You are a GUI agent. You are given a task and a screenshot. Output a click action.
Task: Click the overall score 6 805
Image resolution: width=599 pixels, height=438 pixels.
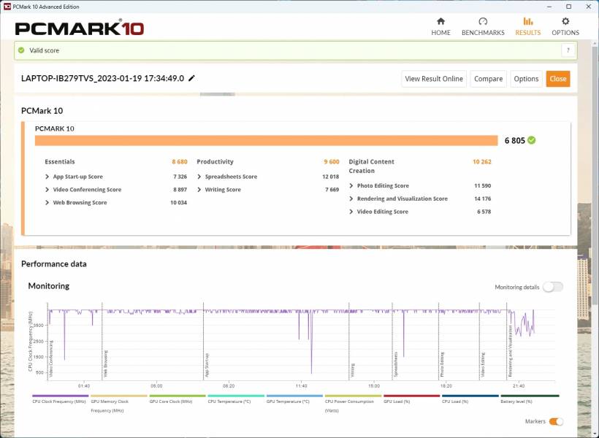tap(515, 141)
